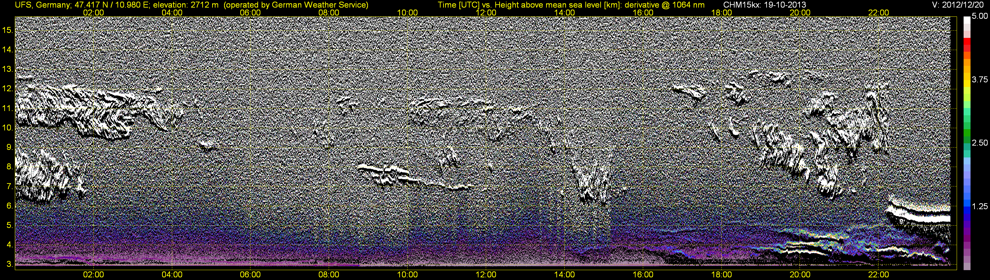The width and height of the screenshot is (990, 280).
Task: Click the "6." height axis label
Action: click(10, 206)
